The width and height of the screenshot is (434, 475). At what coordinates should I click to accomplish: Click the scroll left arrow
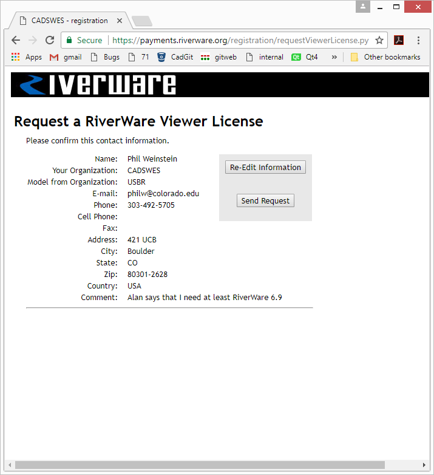pyautogui.click(x=10, y=465)
